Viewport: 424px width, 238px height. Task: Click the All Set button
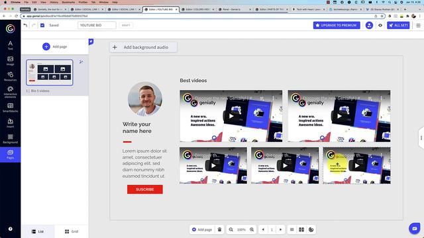click(398, 25)
